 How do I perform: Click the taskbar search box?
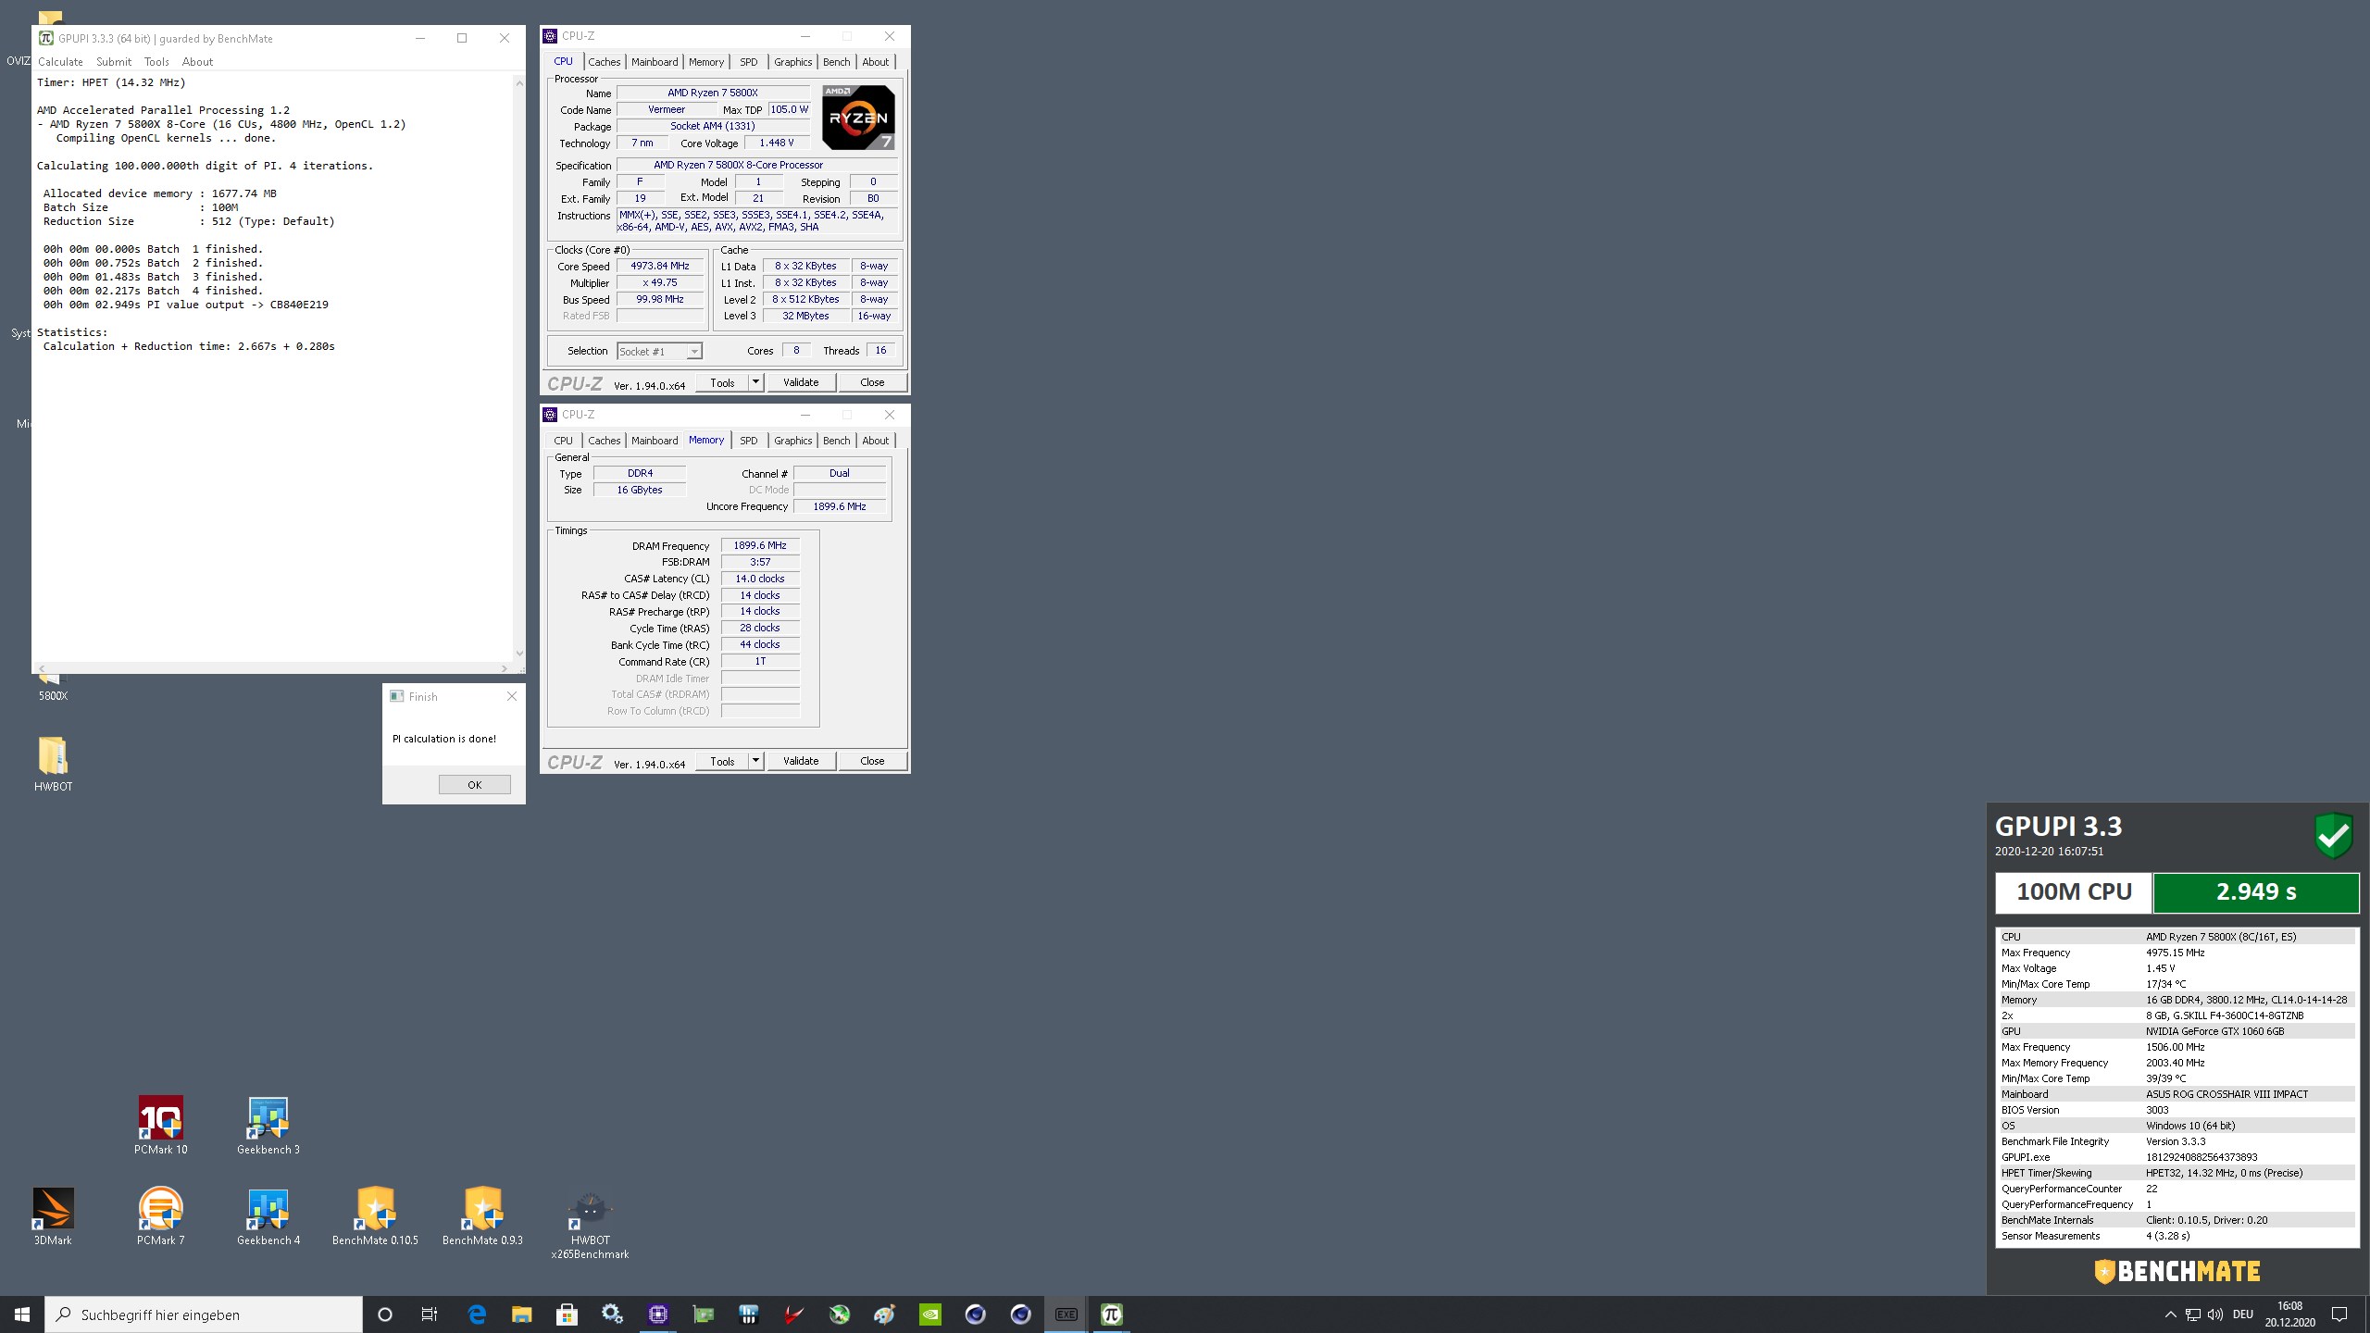(x=204, y=1314)
